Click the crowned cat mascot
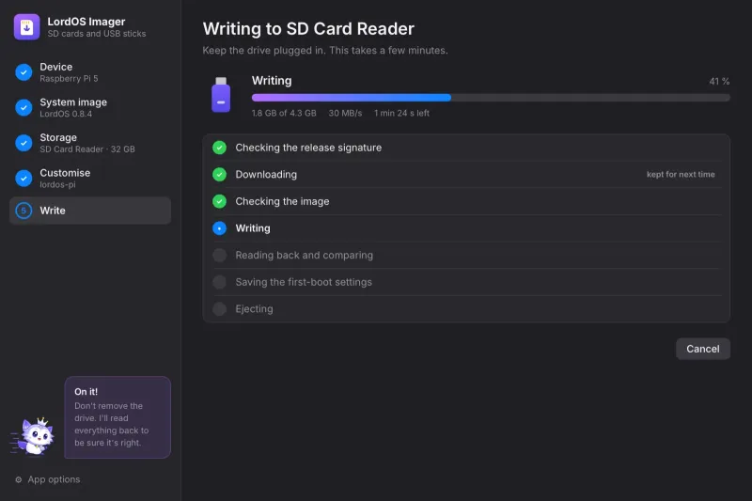The height and width of the screenshot is (501, 752). 33,436
